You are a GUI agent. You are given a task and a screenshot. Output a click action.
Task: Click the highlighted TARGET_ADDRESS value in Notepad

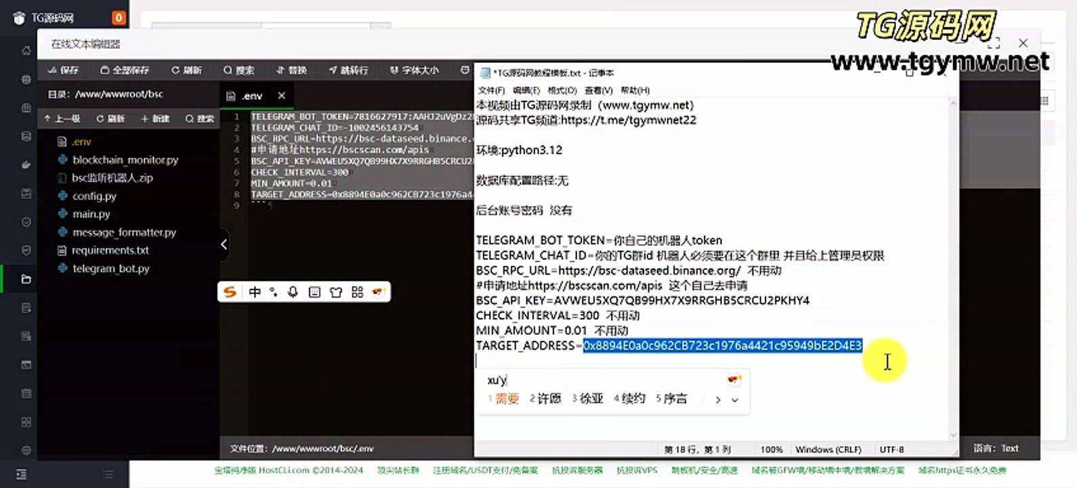click(x=723, y=346)
